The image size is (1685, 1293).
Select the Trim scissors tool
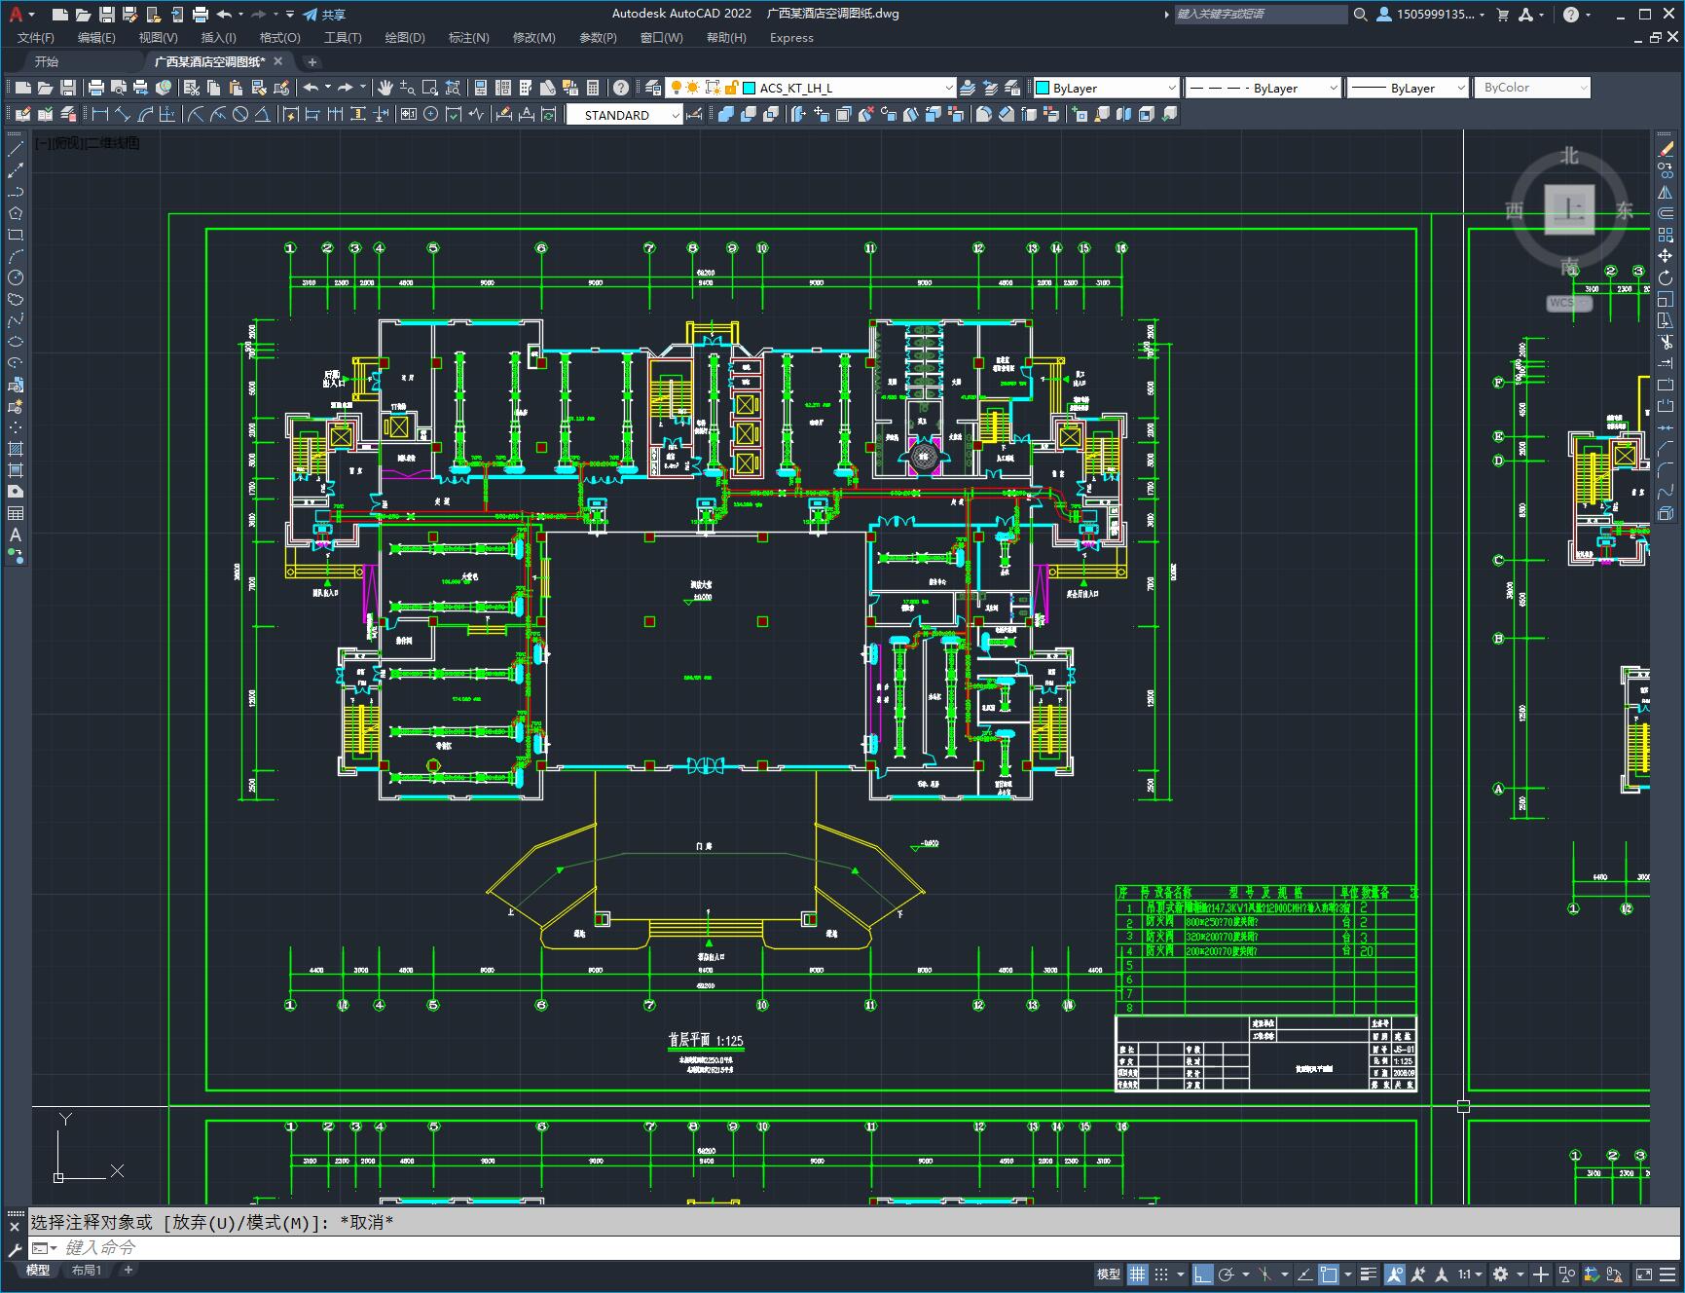point(1666,342)
